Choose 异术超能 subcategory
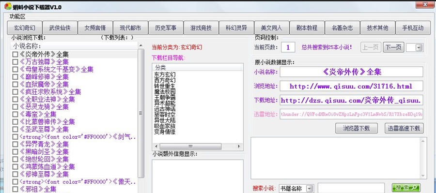 coord(165,104)
